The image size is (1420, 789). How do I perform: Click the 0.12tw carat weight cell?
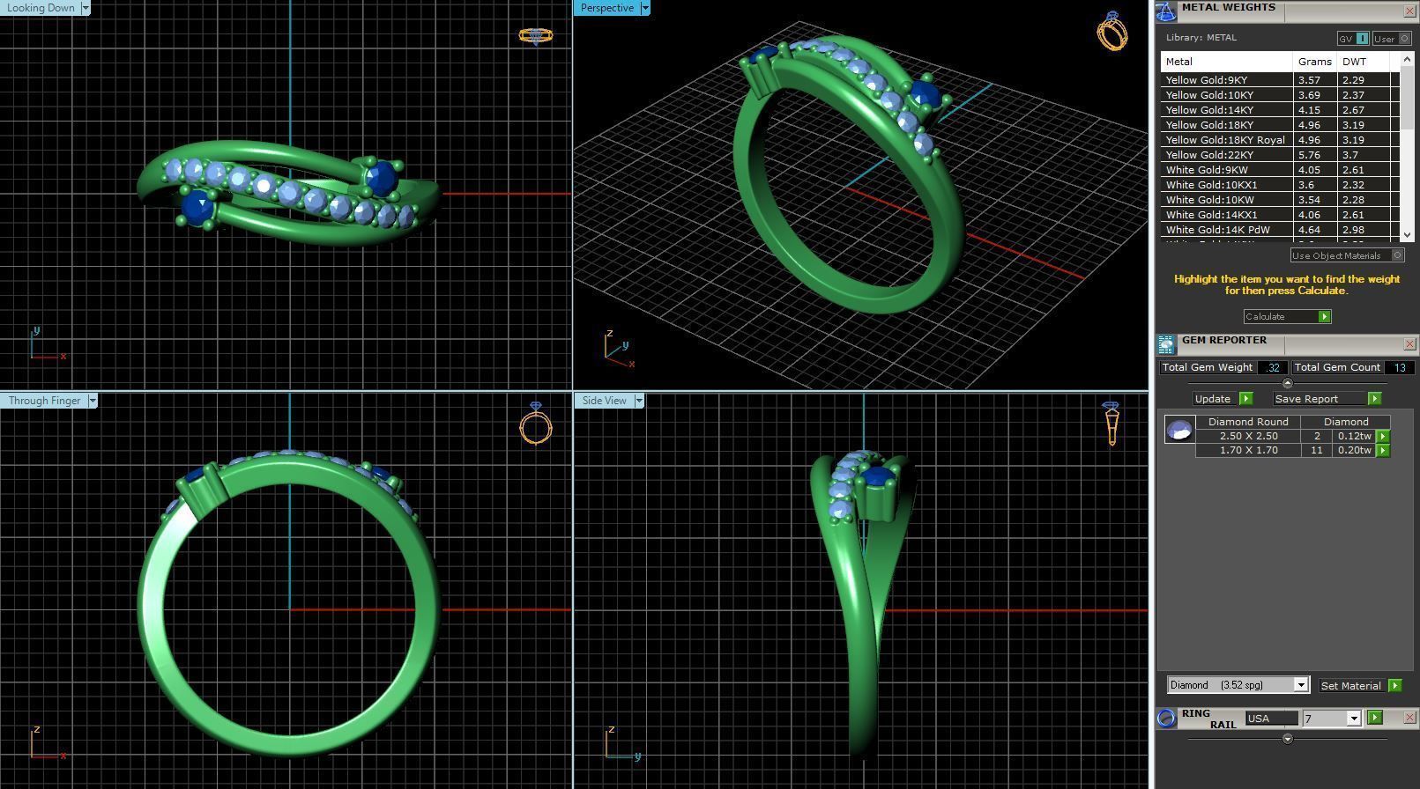(1354, 436)
